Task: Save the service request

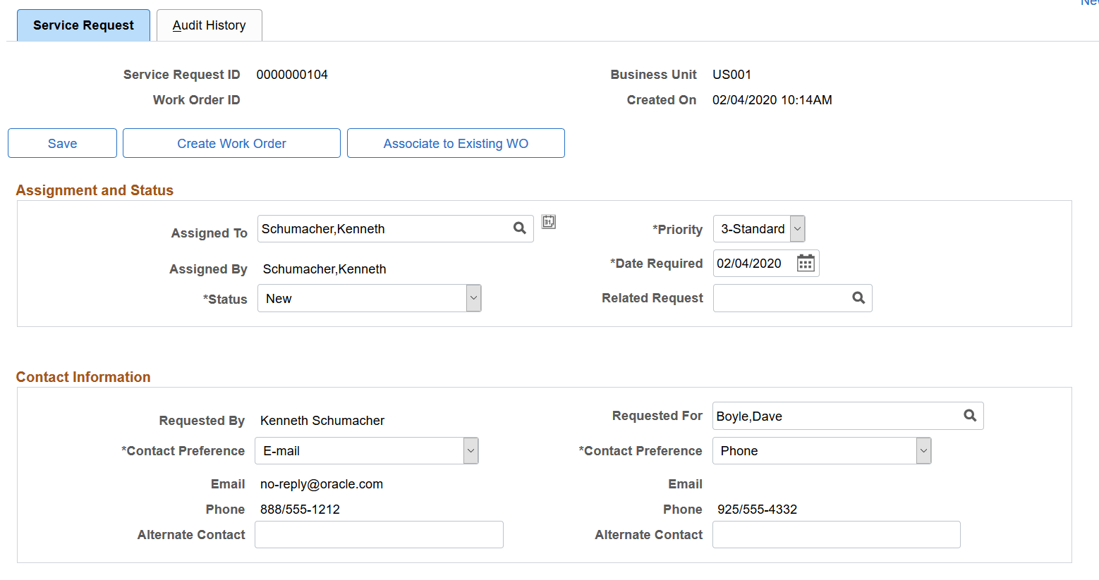Action: [x=62, y=143]
